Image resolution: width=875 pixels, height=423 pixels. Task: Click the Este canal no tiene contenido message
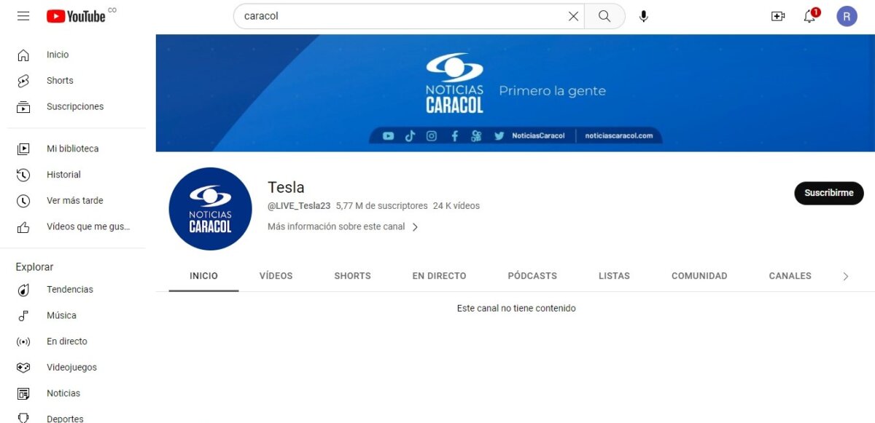point(516,309)
